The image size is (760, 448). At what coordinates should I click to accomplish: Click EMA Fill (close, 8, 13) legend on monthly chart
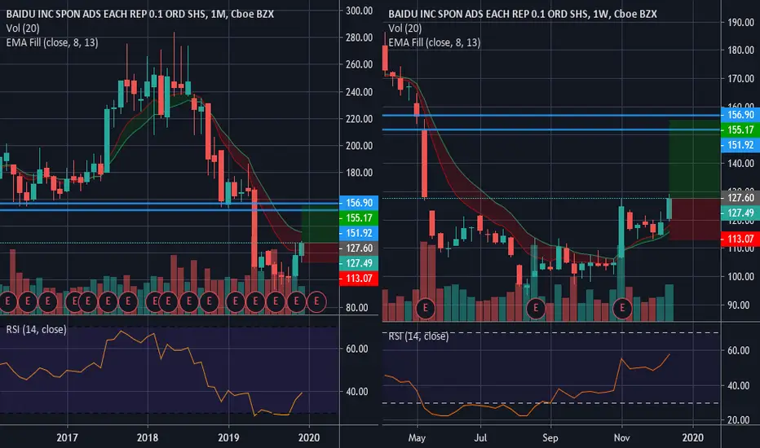pos(52,42)
